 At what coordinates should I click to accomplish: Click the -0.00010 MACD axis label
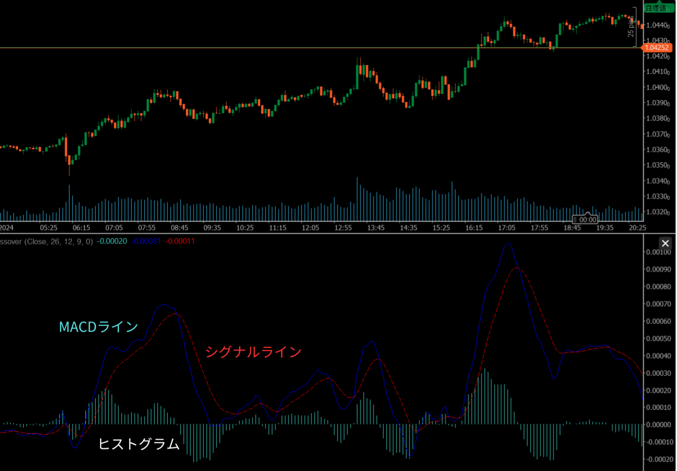(x=658, y=442)
